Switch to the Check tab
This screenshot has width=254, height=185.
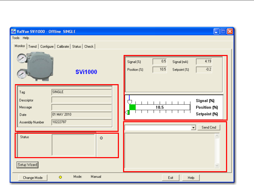tap(89, 47)
